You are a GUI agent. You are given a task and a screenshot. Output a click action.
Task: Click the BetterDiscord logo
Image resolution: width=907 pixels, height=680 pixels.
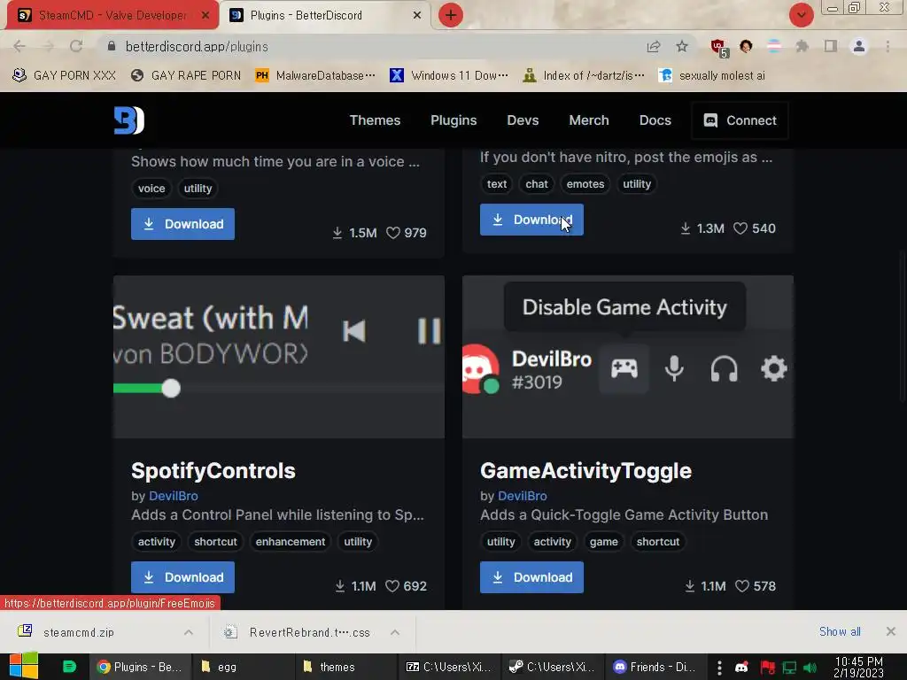pos(129,120)
